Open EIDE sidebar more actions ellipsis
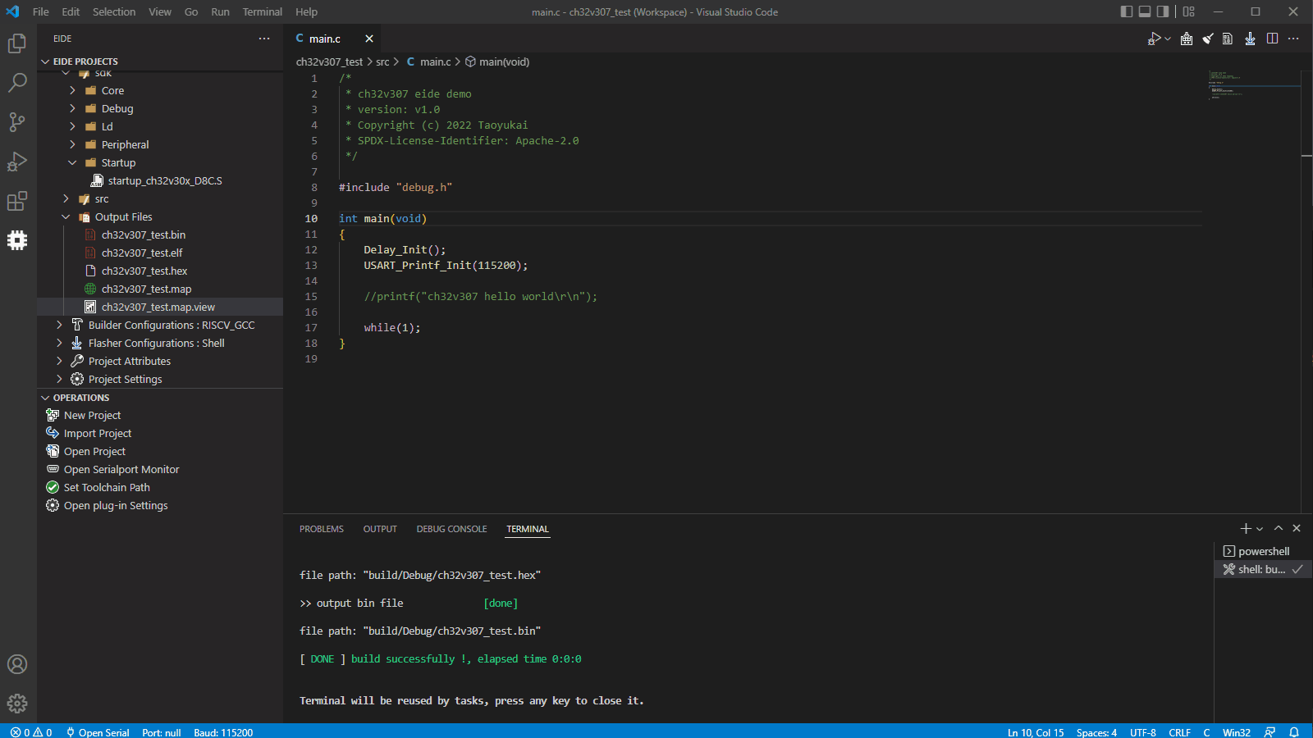This screenshot has height=738, width=1313. tap(264, 39)
